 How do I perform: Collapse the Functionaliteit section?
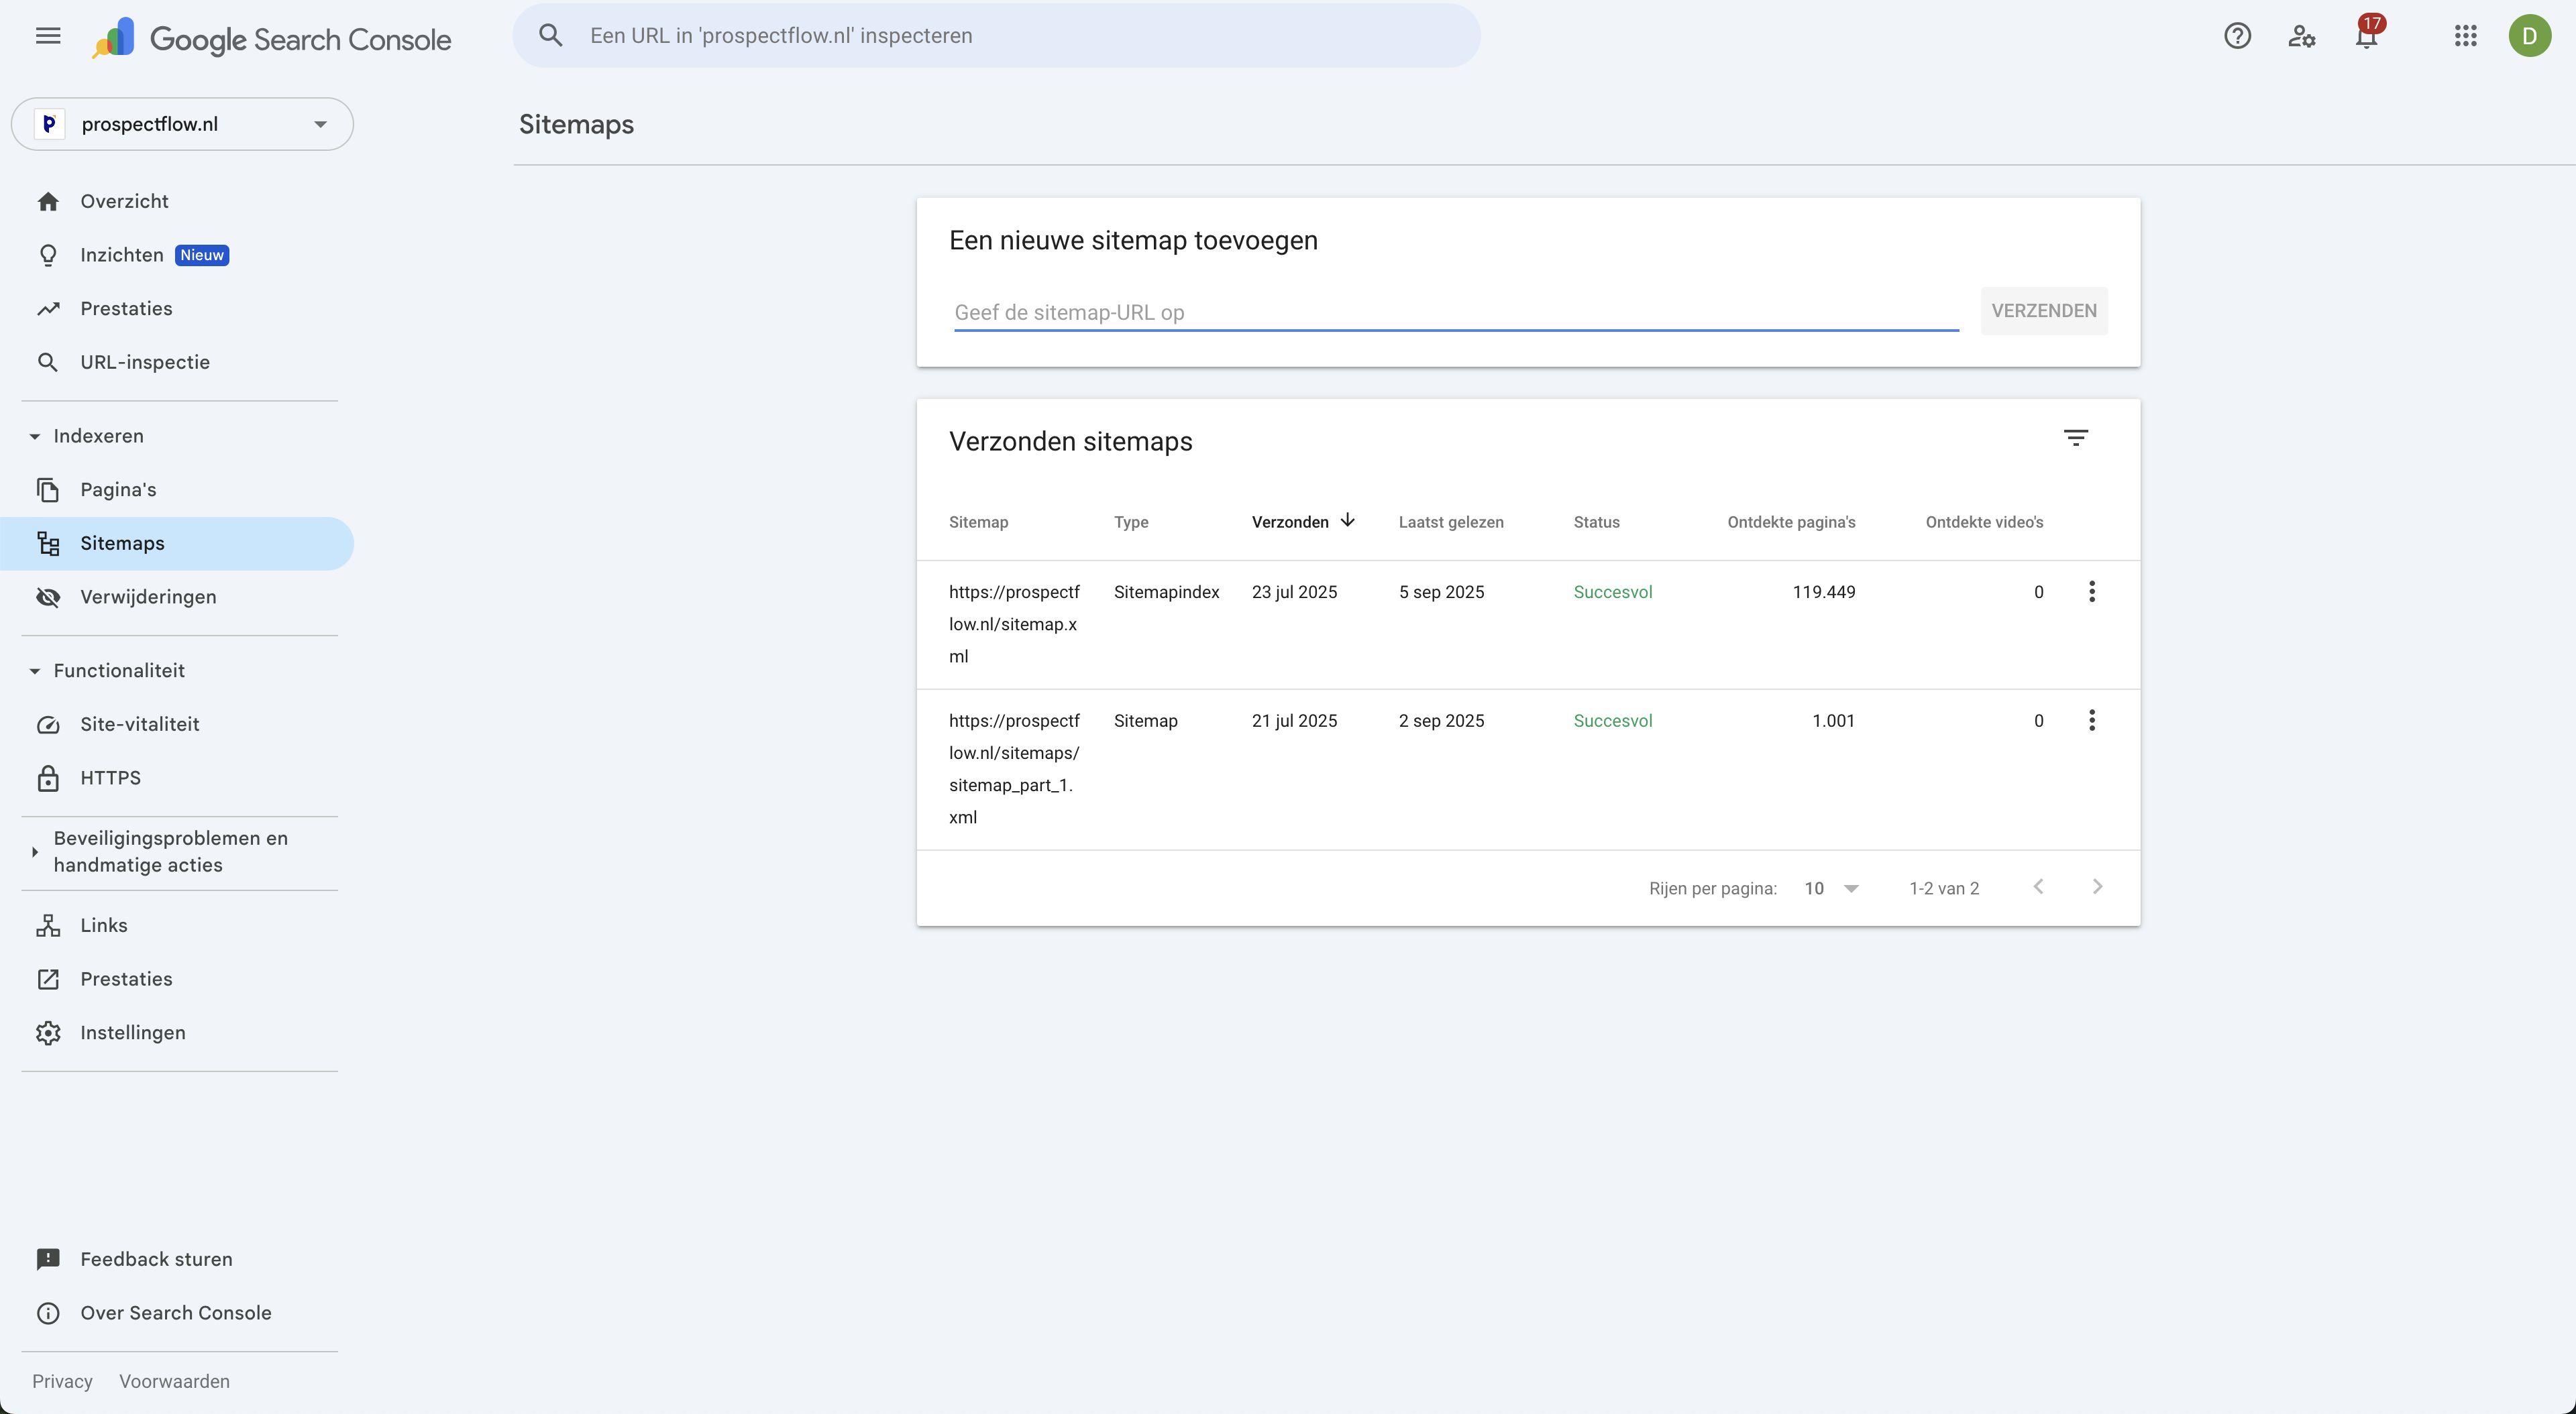click(35, 672)
